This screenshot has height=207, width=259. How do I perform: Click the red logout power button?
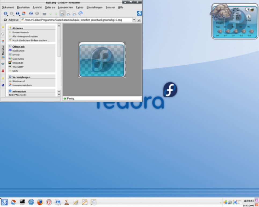click(x=257, y=205)
